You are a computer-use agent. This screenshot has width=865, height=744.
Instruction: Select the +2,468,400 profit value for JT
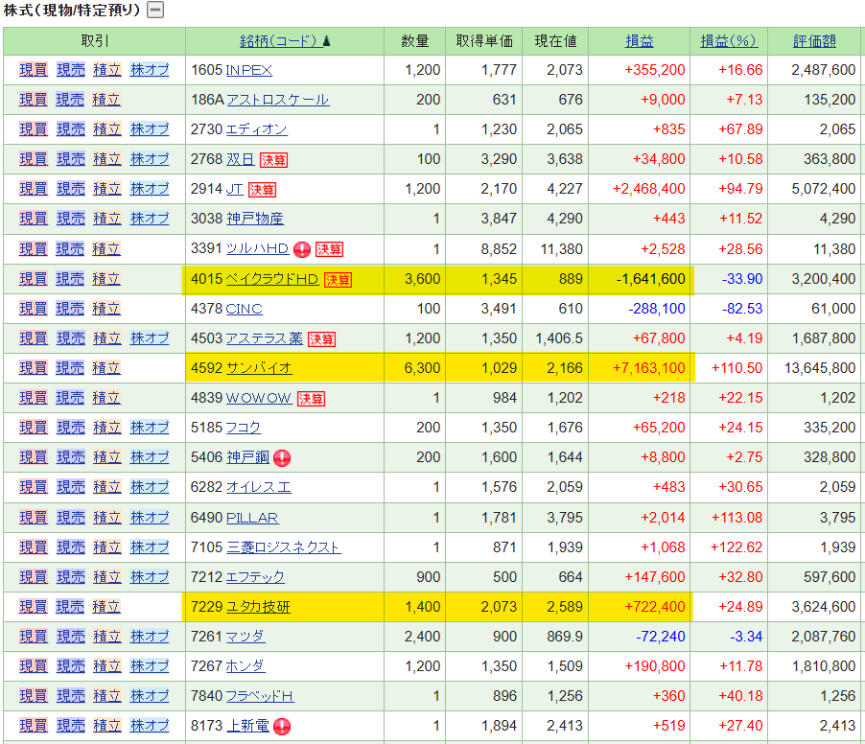pos(648,189)
